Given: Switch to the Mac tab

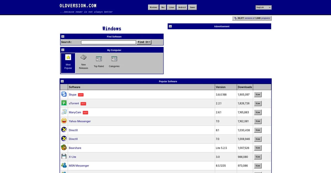Looking at the screenshot, I should (163, 7).
